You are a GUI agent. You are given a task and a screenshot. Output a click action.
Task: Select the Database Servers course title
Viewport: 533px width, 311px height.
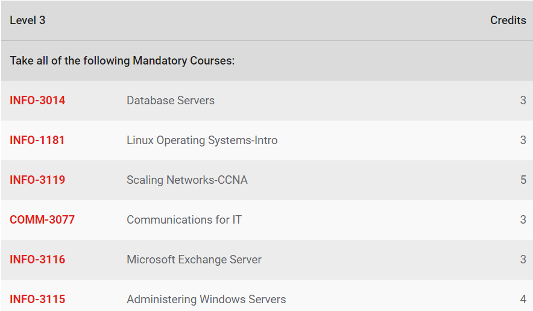click(x=171, y=100)
